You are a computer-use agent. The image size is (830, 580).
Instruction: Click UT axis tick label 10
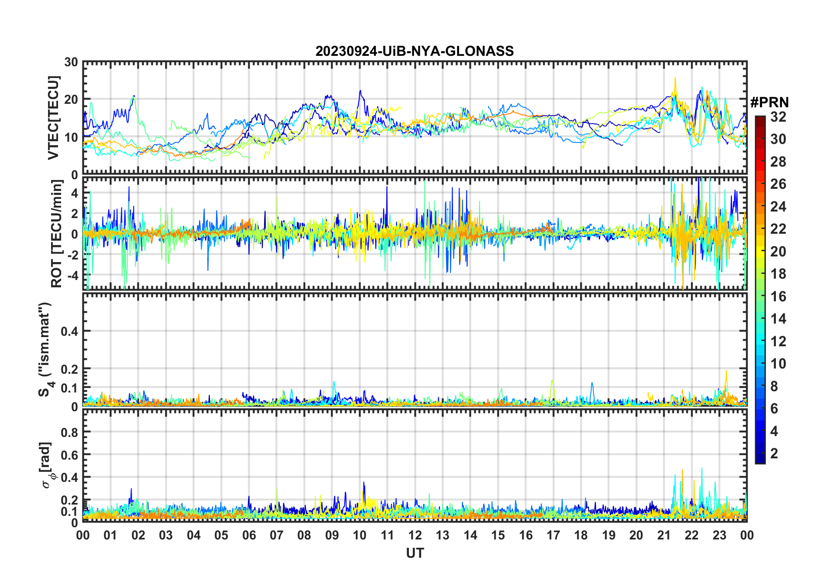[x=360, y=535]
